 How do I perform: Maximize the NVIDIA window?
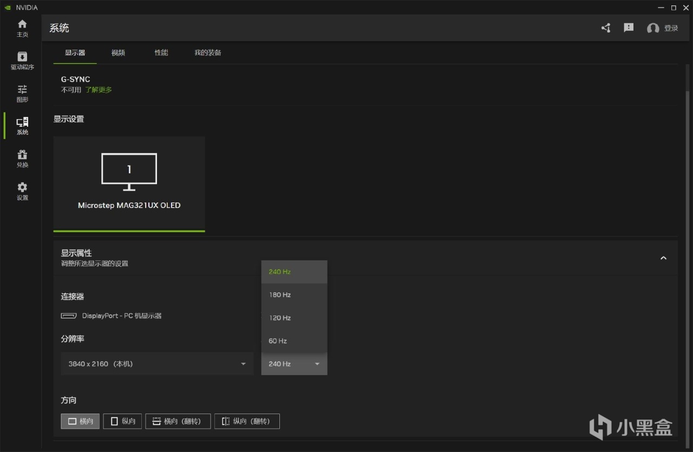pos(674,8)
